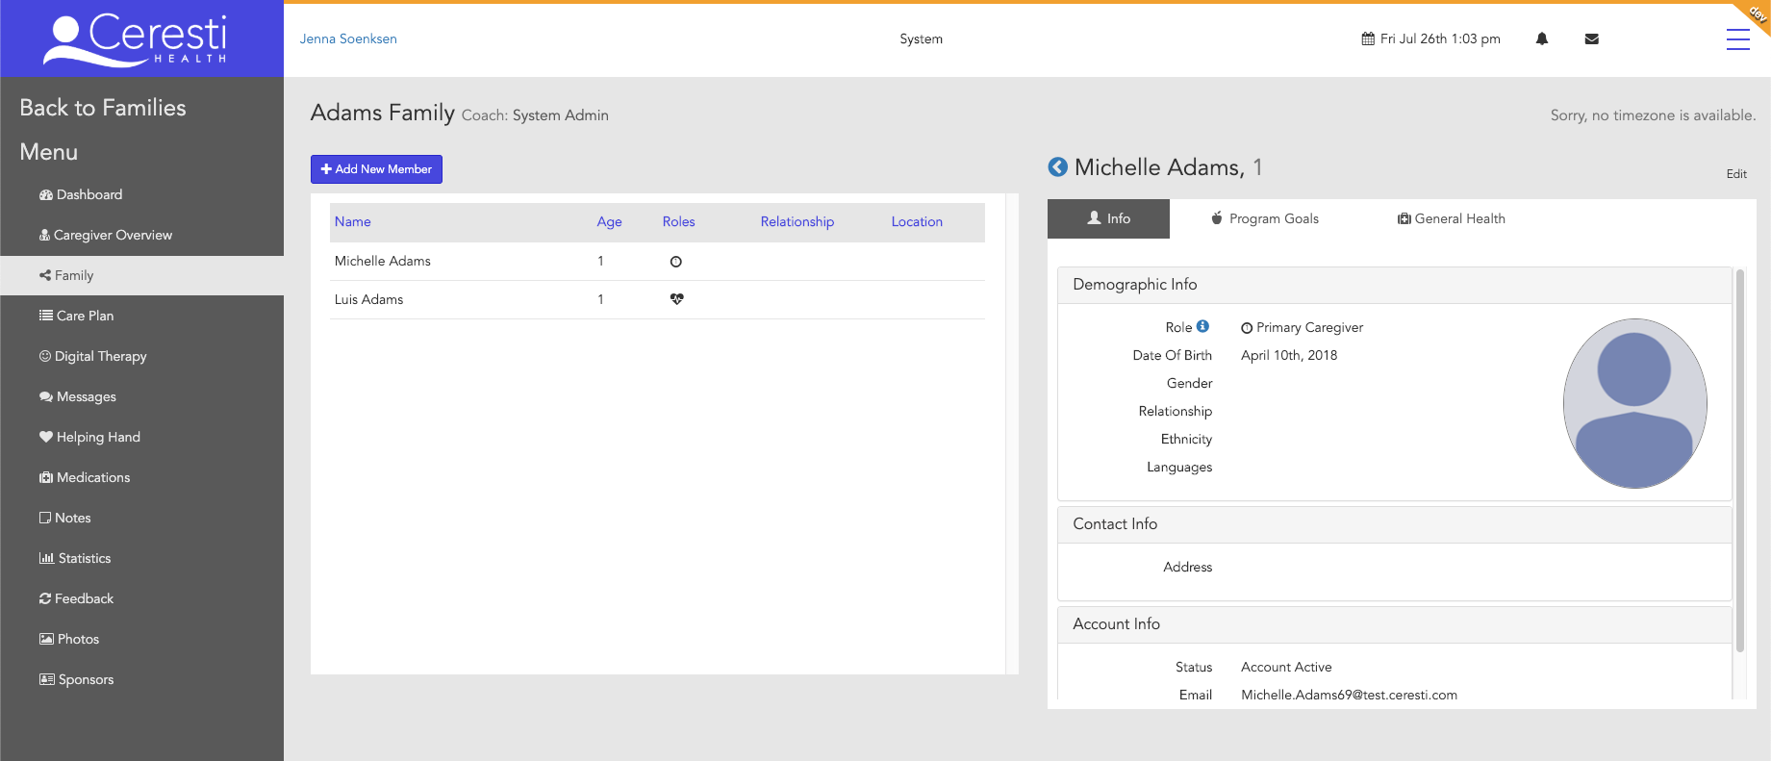1771x761 pixels.
Task: Sort the table by Age column
Action: [609, 221]
